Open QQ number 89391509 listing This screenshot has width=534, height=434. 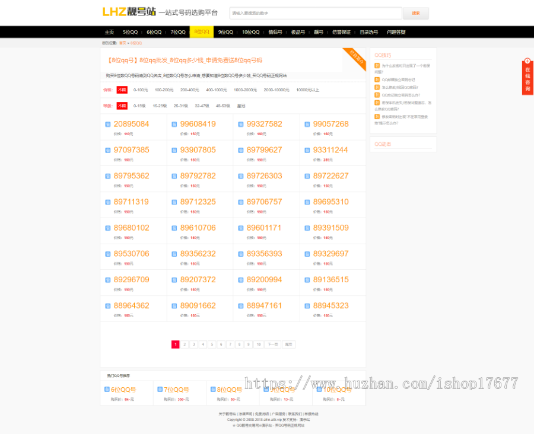pyautogui.click(x=330, y=228)
